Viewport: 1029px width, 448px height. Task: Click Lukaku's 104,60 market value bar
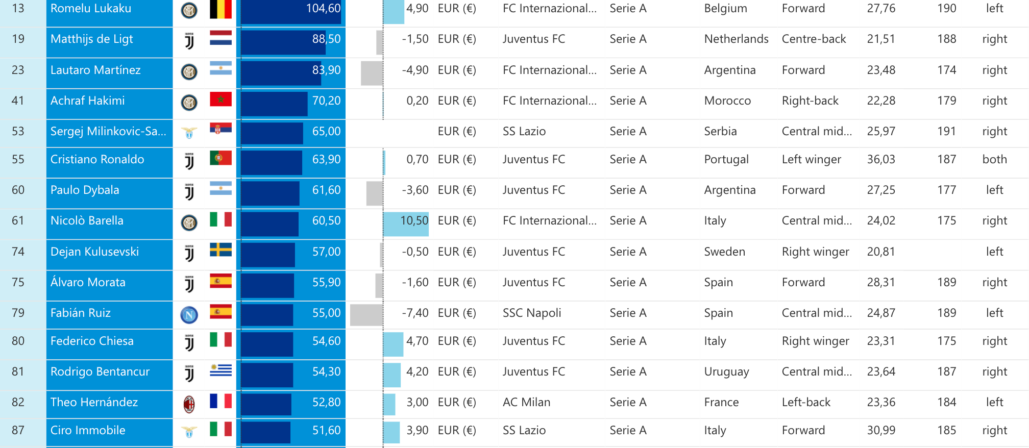[x=291, y=11]
